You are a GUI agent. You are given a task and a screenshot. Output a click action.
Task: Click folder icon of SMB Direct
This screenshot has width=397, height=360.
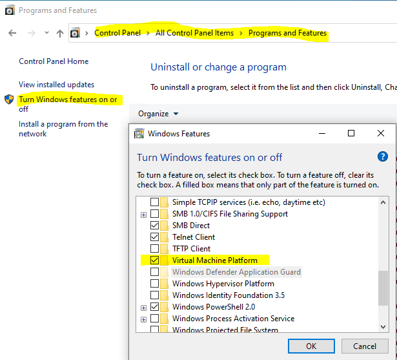point(165,226)
